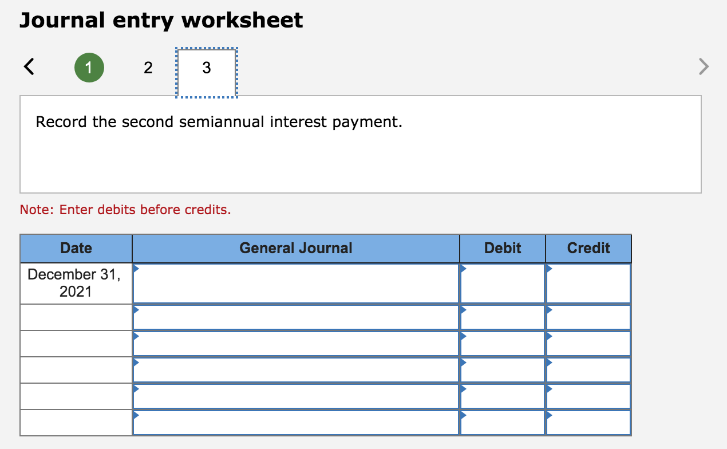The height and width of the screenshot is (449, 727).
Task: Open General Journal account dropdown in fifth row
Action: tap(296, 396)
